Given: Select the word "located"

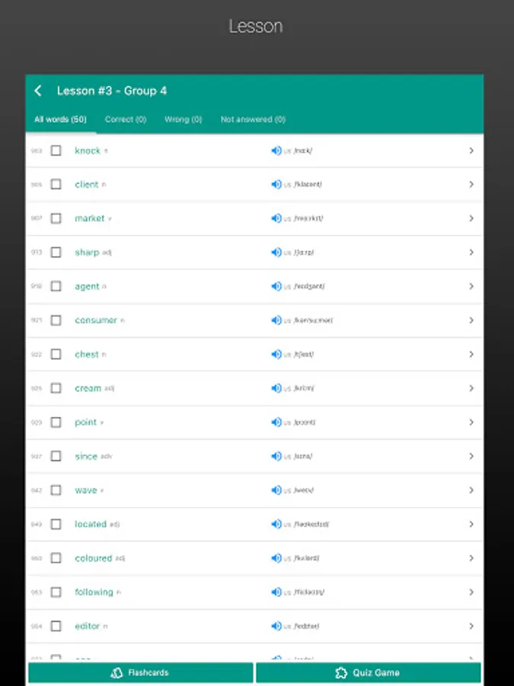Looking at the screenshot, I should point(91,524).
